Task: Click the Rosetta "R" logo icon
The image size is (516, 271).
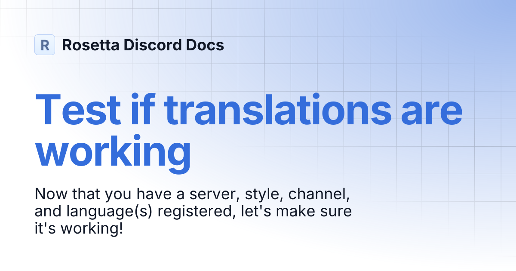Action: tap(45, 45)
